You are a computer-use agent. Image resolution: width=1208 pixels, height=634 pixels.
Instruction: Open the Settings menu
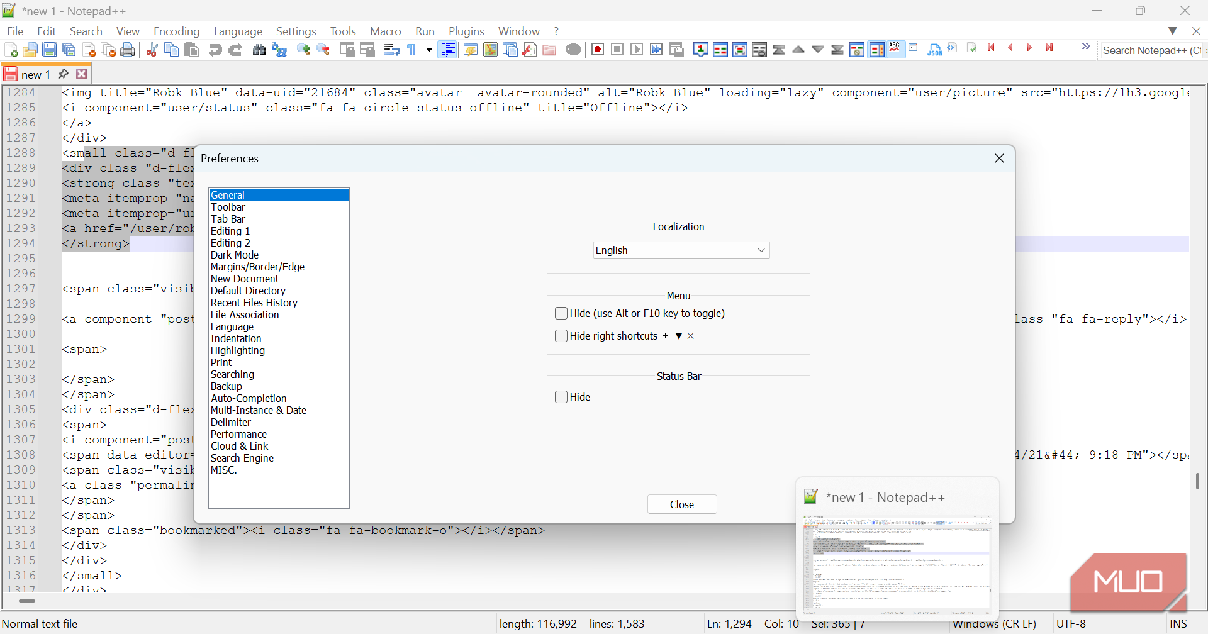296,31
